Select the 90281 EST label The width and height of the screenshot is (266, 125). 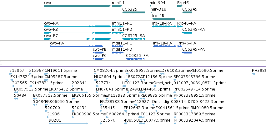(x=55, y=120)
